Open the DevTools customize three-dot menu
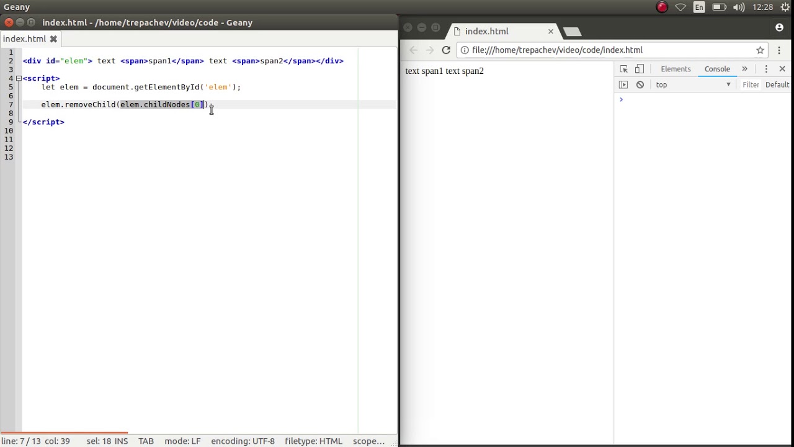 [766, 69]
